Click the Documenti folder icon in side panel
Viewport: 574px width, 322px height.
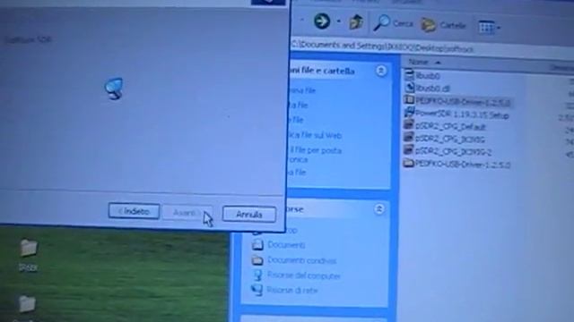pyautogui.click(x=257, y=244)
